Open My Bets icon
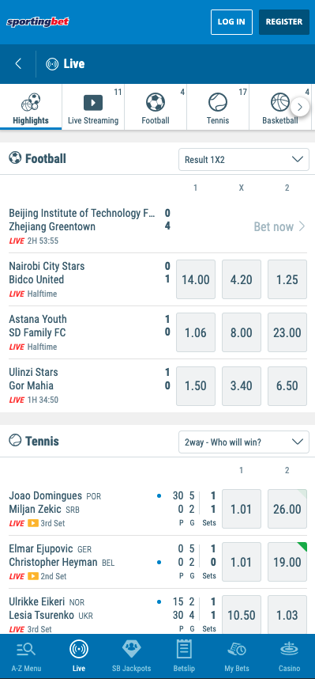 coord(237,649)
